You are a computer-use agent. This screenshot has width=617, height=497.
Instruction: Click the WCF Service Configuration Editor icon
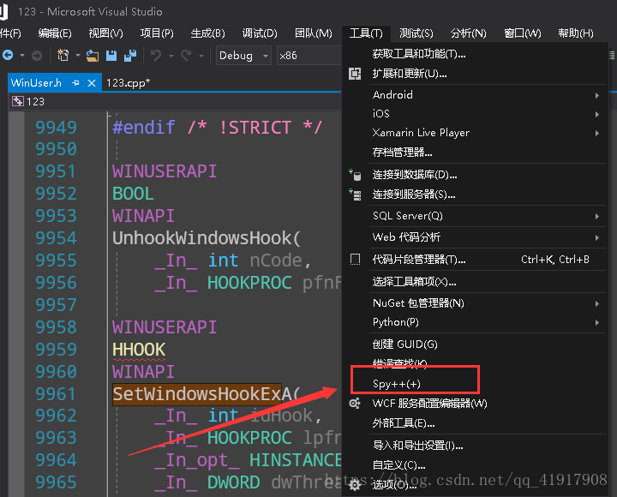tap(355, 404)
